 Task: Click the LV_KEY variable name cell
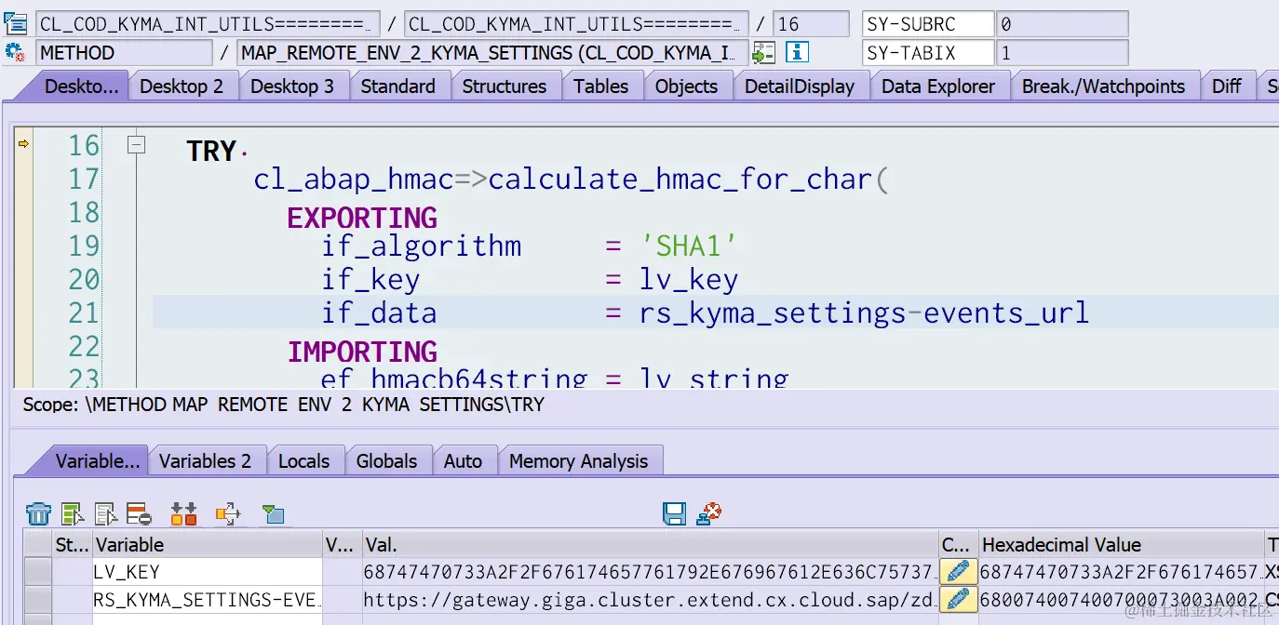point(207,572)
